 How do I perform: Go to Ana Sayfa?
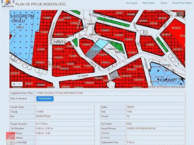(x=132, y=3)
